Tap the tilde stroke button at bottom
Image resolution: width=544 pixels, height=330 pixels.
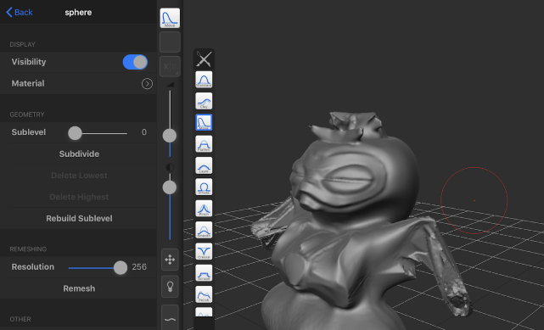[170, 318]
